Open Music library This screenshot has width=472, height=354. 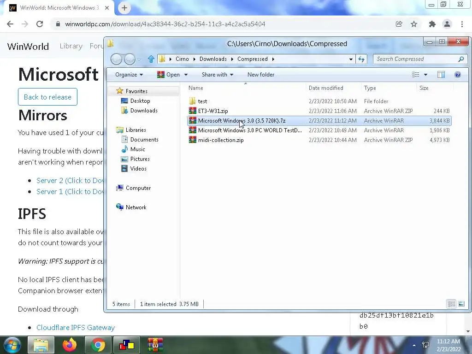point(137,149)
